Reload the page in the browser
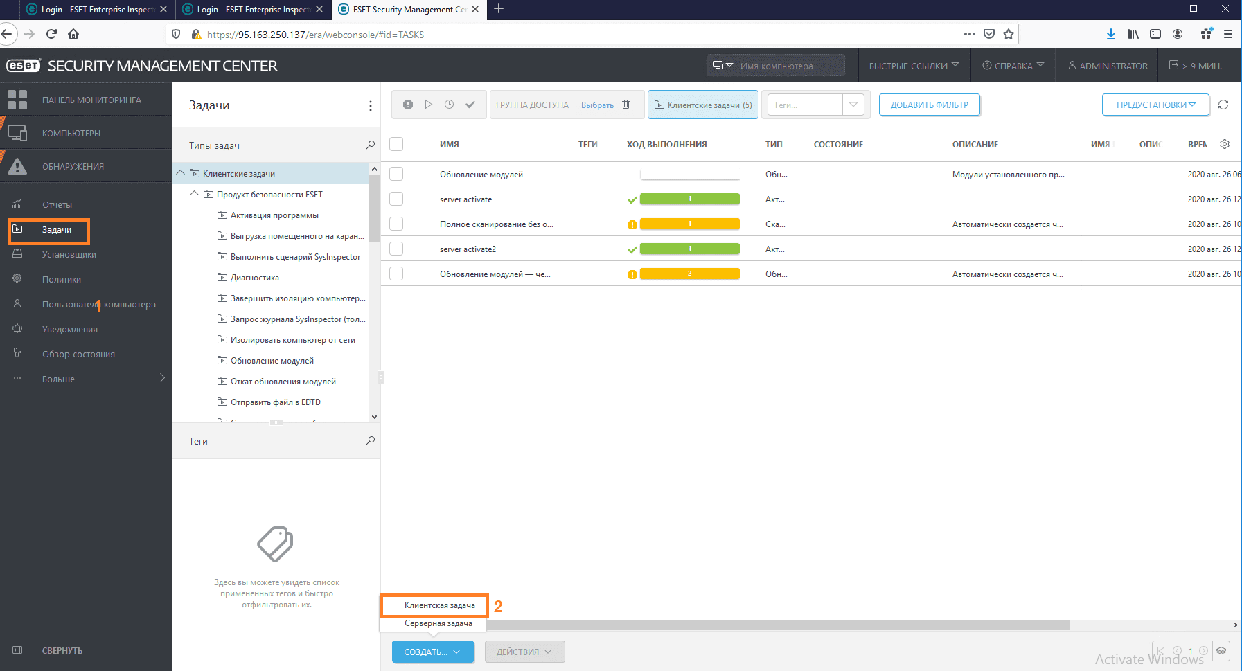 pos(51,34)
